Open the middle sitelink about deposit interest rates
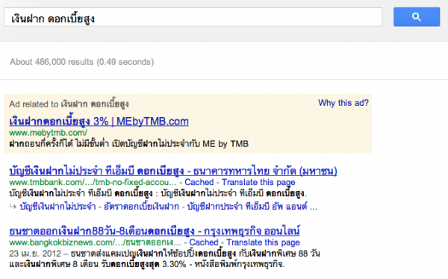The height and width of the screenshot is (279, 448). [141, 207]
